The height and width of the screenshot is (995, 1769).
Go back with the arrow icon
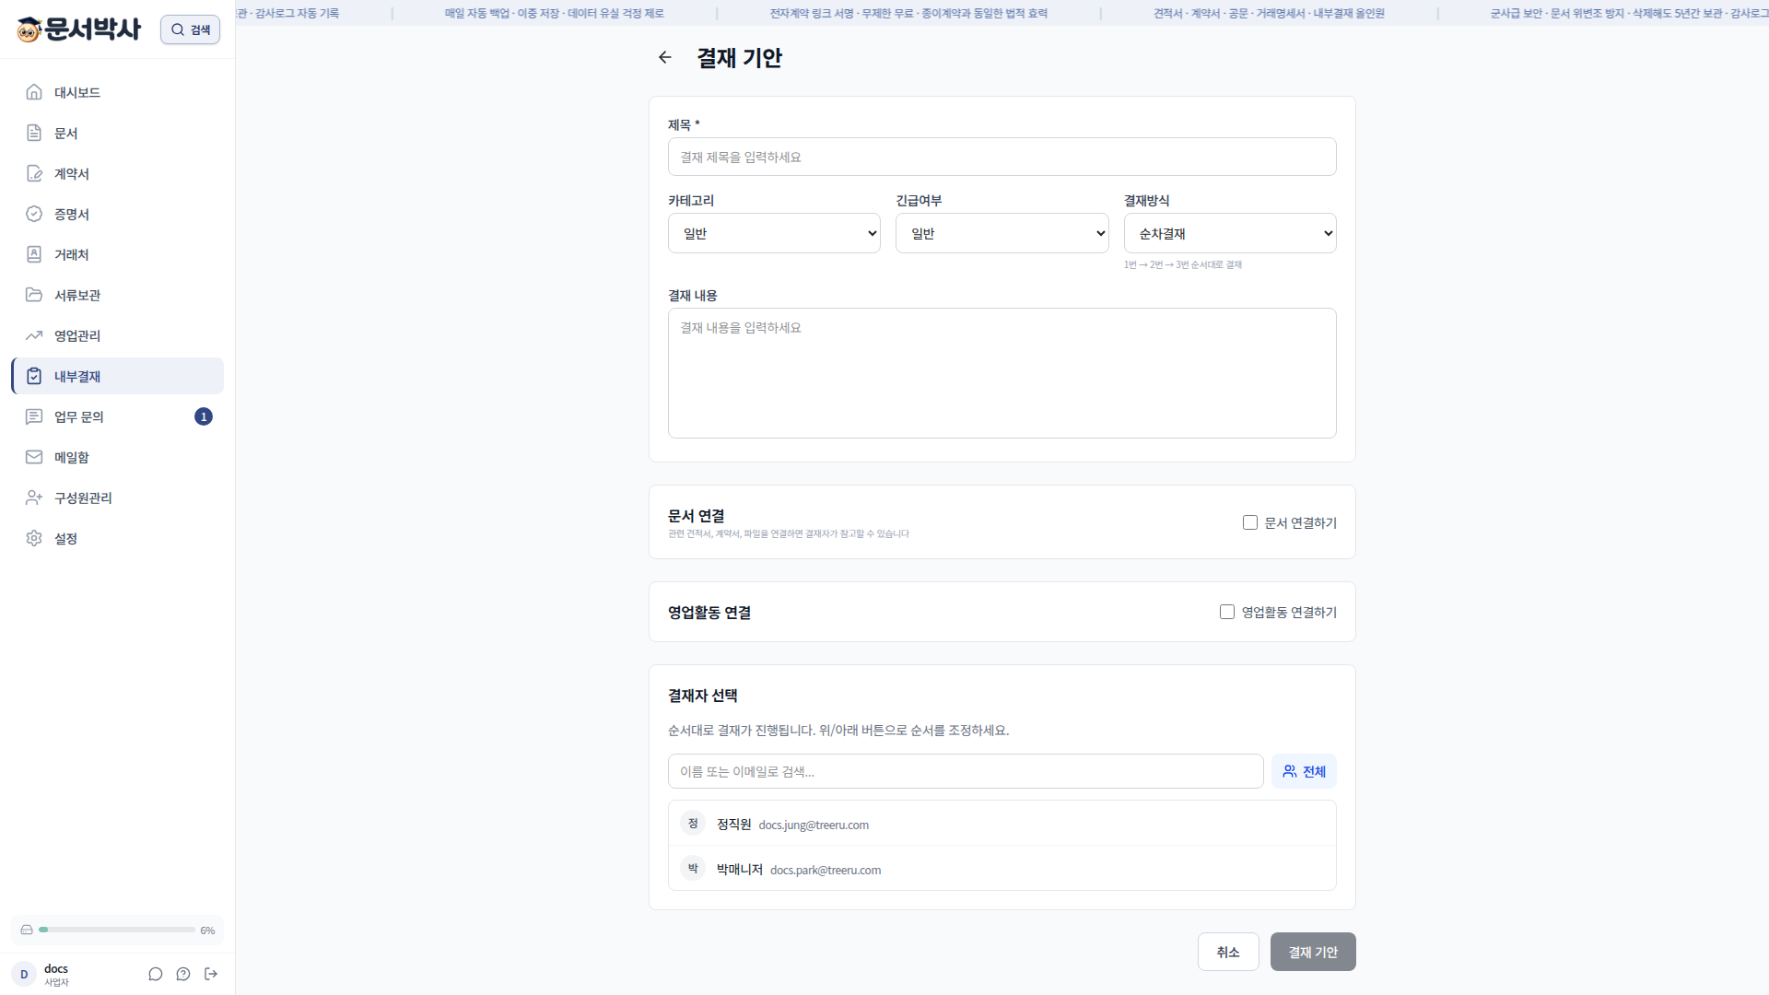coord(665,57)
